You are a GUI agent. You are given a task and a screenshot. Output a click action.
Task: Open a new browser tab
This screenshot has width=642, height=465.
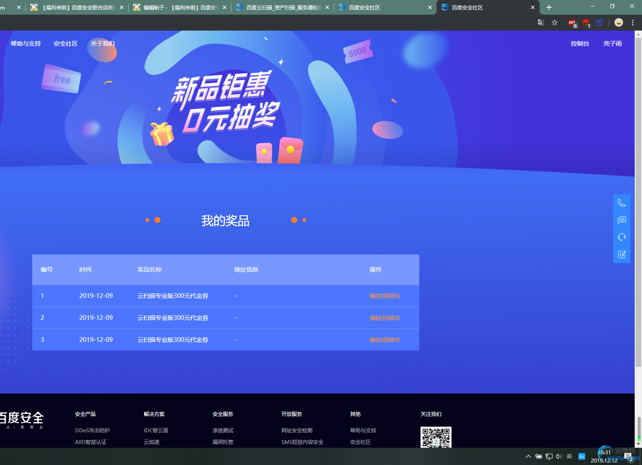click(549, 7)
